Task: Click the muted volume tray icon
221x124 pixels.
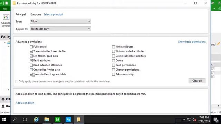Action: 194,120
